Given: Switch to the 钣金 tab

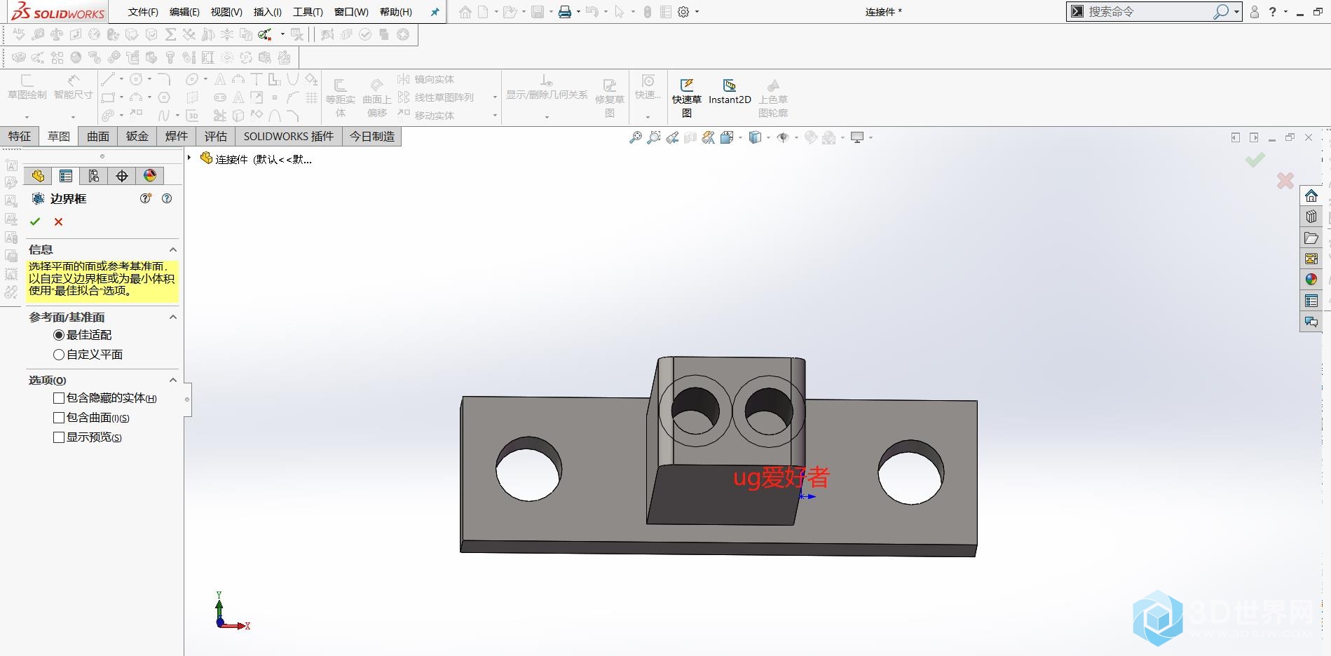Looking at the screenshot, I should [x=137, y=136].
